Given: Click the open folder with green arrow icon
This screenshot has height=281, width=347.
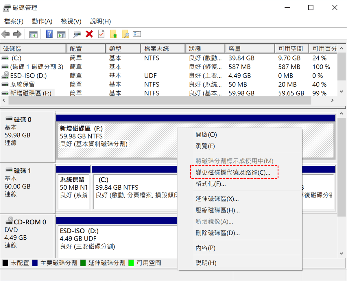Looking at the screenshot, I should (x=113, y=34).
